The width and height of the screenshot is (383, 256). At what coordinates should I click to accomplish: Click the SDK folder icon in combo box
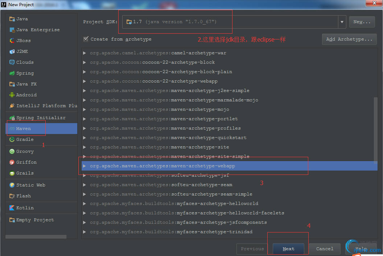click(129, 22)
